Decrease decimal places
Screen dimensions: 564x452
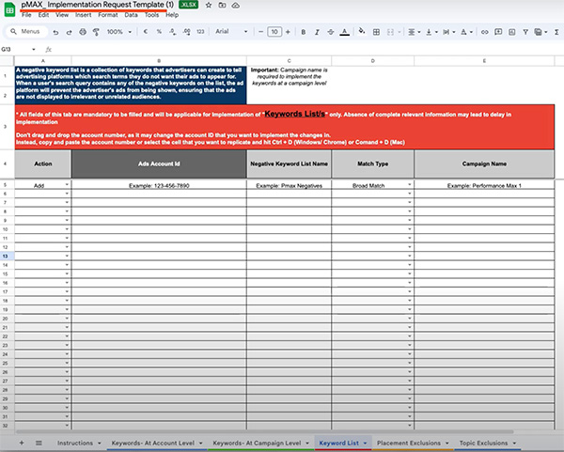point(173,32)
